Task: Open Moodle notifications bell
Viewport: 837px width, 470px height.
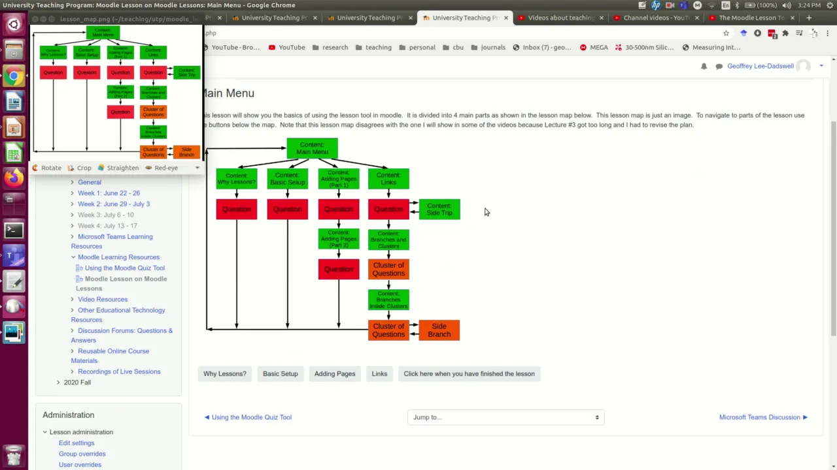Action: click(704, 66)
